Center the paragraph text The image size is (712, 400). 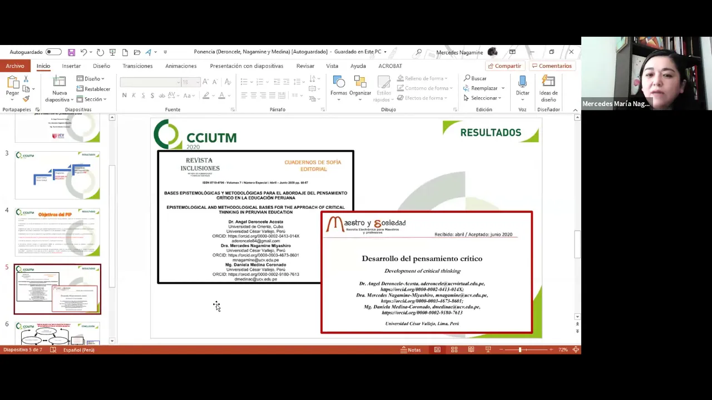[x=253, y=96]
